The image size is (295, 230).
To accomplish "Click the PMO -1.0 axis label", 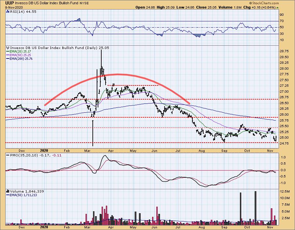I will point(283,183).
